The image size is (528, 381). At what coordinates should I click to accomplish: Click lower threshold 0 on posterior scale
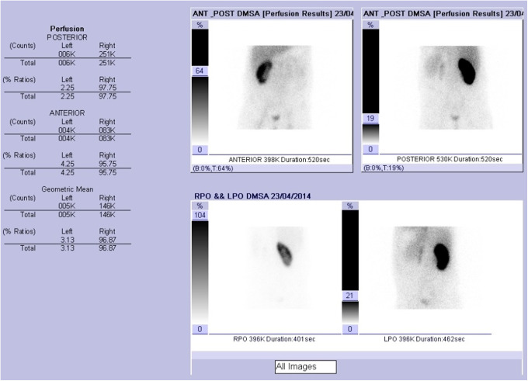[x=370, y=149]
